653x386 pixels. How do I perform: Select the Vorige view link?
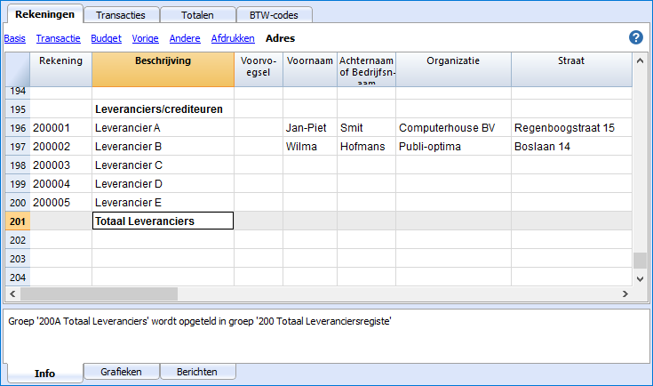click(146, 38)
